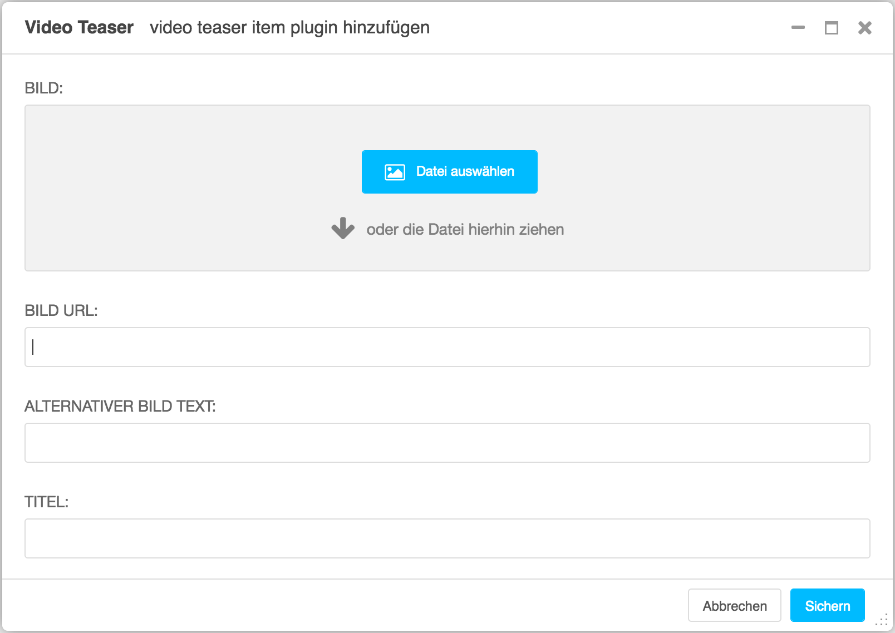
Task: Click the 'BILD URL:' label
Action: [x=61, y=310]
